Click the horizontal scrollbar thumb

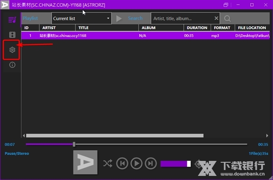coord(115,135)
